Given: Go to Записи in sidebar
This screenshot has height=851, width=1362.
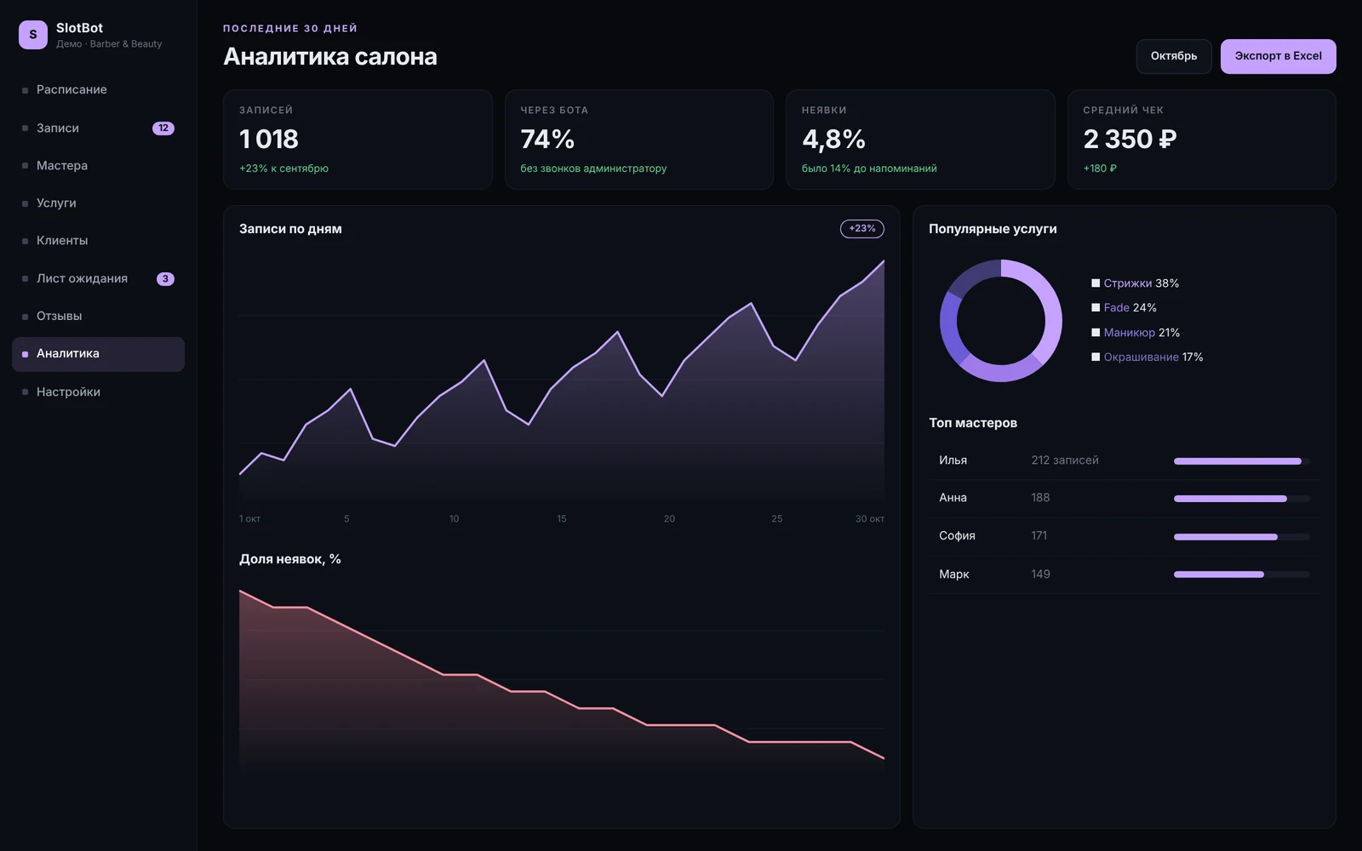Looking at the screenshot, I should tap(98, 128).
